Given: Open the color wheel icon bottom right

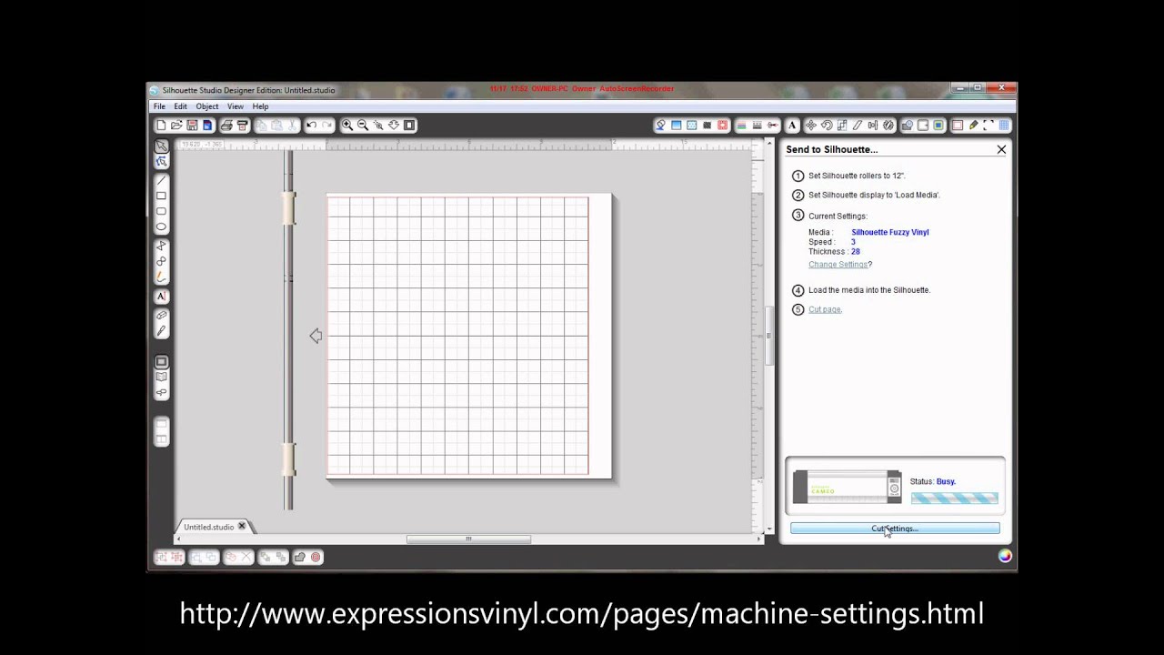Looking at the screenshot, I should 1005,556.
